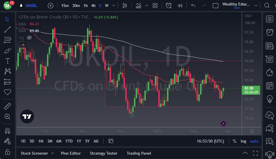
Task: Open the USD currency dropdown
Action: (x=249, y=16)
